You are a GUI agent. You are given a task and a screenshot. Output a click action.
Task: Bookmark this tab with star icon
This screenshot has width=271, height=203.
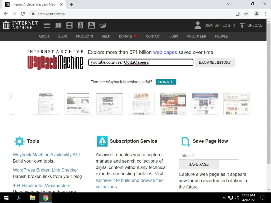[x=246, y=14]
